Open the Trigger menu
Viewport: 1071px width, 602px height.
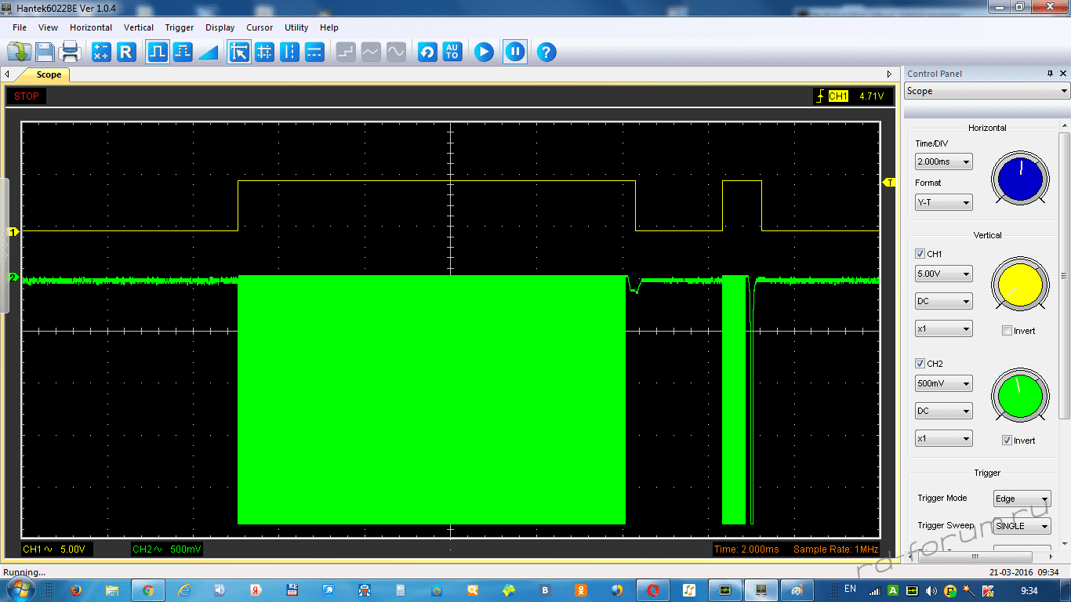pos(179,27)
